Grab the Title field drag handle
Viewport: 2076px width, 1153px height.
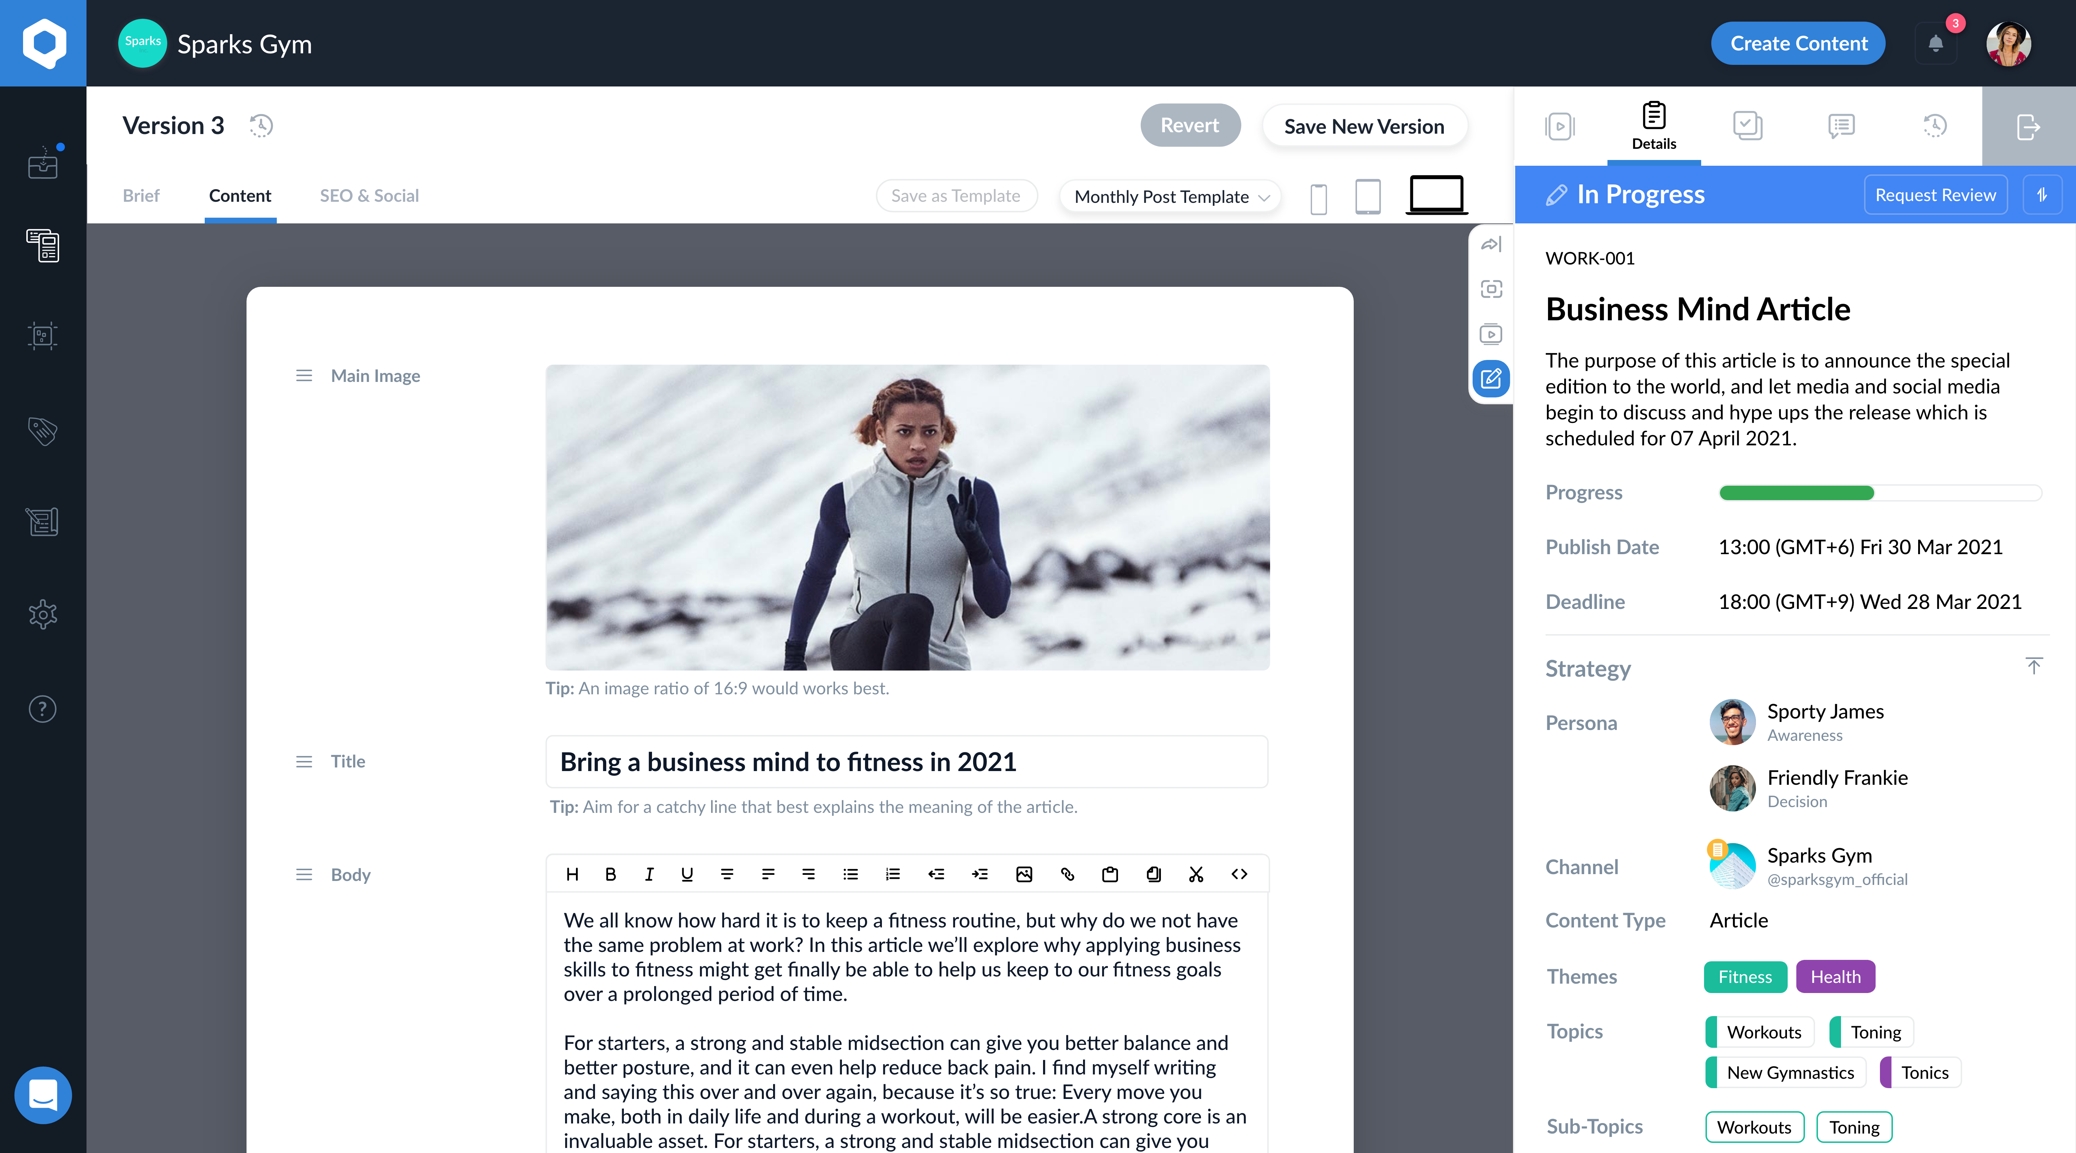[x=304, y=761]
